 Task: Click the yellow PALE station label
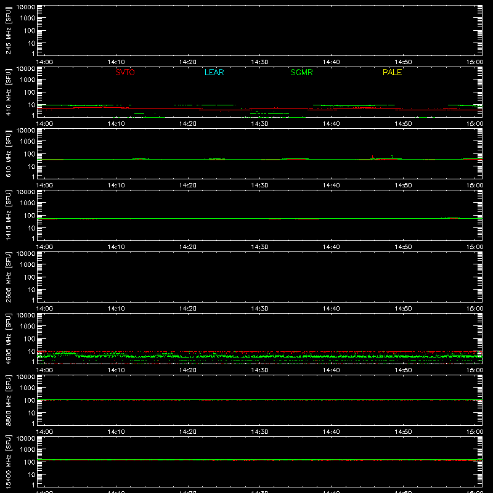point(392,72)
